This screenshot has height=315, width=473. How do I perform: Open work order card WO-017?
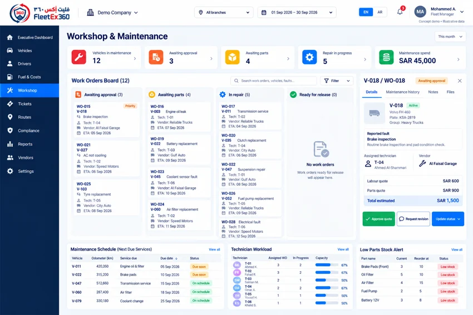(x=250, y=116)
